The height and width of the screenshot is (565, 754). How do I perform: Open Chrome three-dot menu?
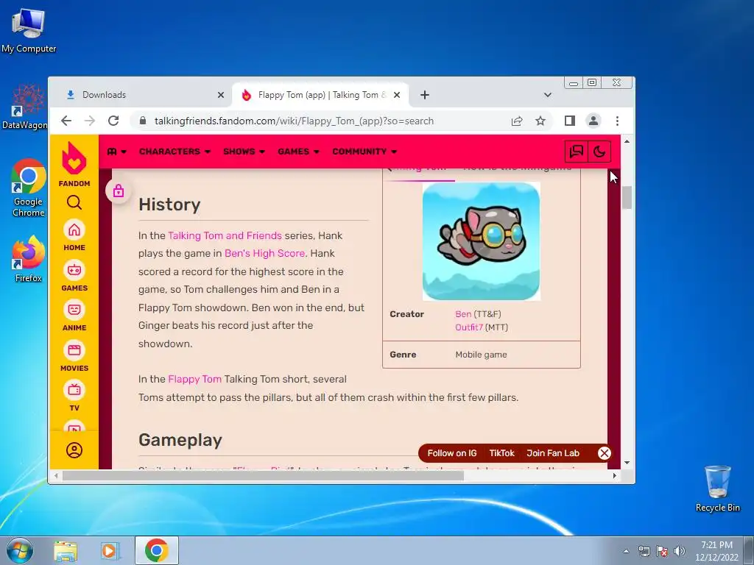pos(618,121)
